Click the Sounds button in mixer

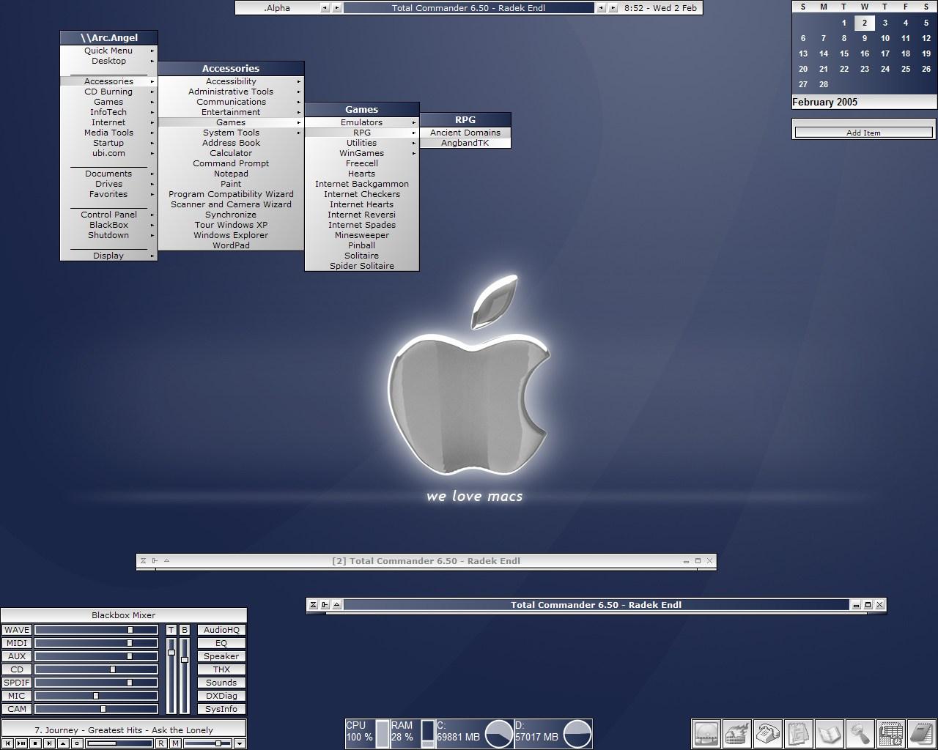(221, 683)
